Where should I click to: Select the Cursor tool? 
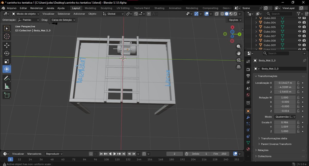pyautogui.click(x=7, y=37)
